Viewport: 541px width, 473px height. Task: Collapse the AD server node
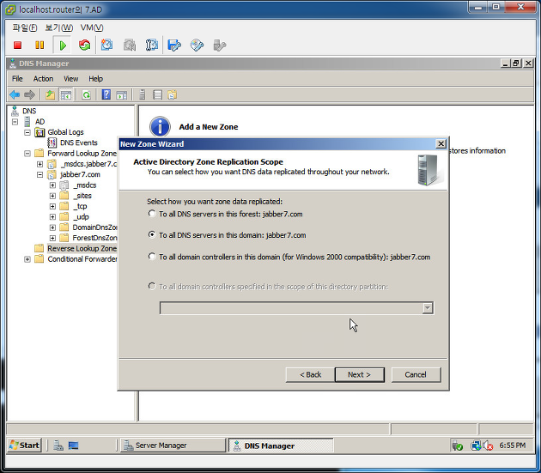(15, 122)
